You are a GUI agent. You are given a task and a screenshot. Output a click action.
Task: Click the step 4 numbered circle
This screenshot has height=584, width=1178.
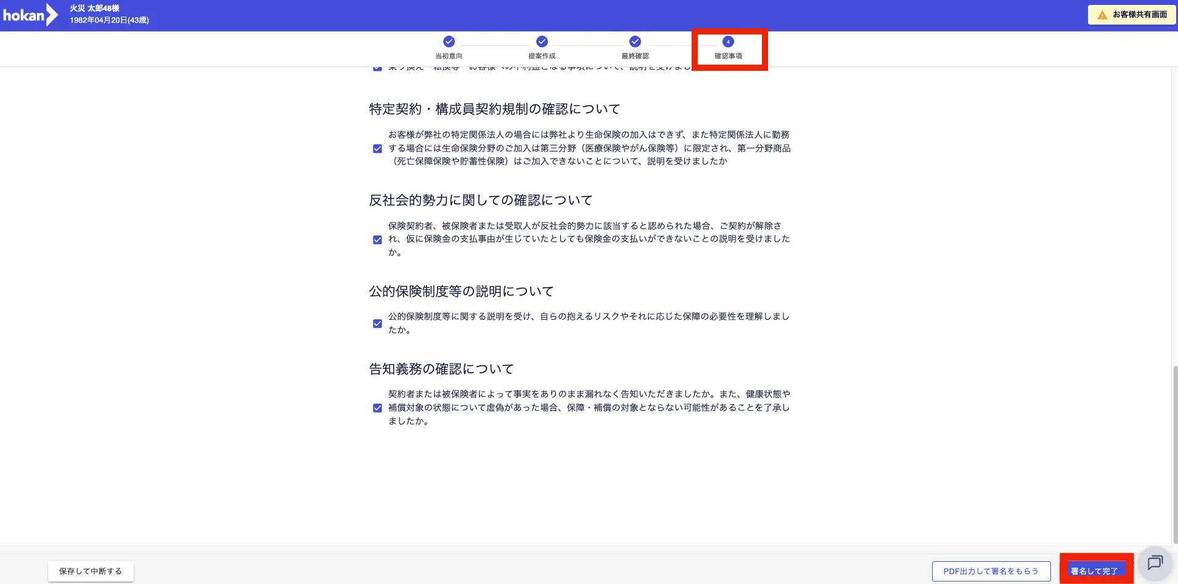[x=728, y=41]
